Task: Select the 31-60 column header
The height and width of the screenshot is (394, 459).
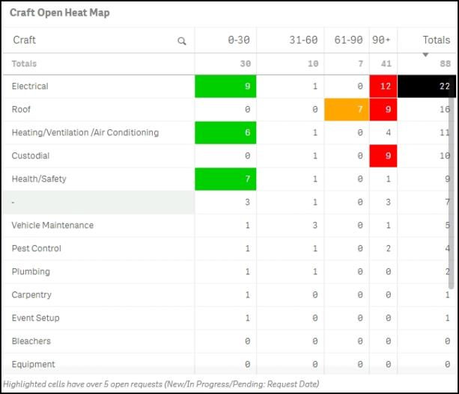Action: (x=303, y=40)
